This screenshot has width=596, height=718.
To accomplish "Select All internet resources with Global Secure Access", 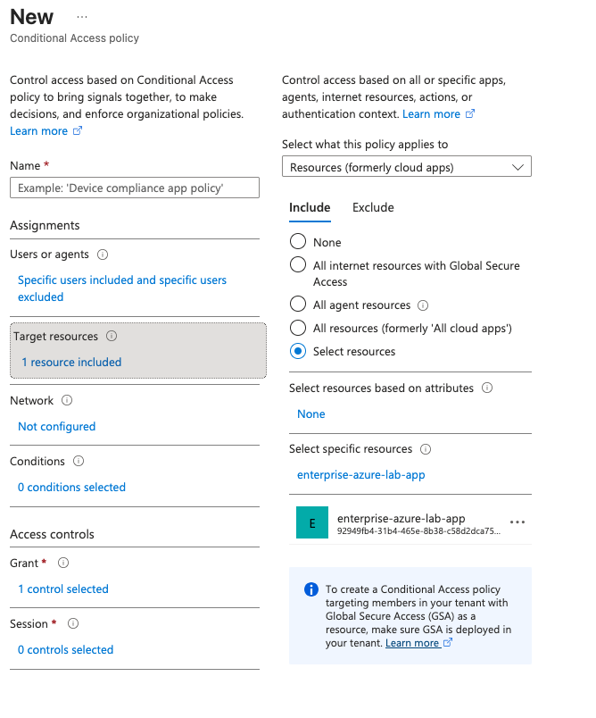I will point(298,264).
